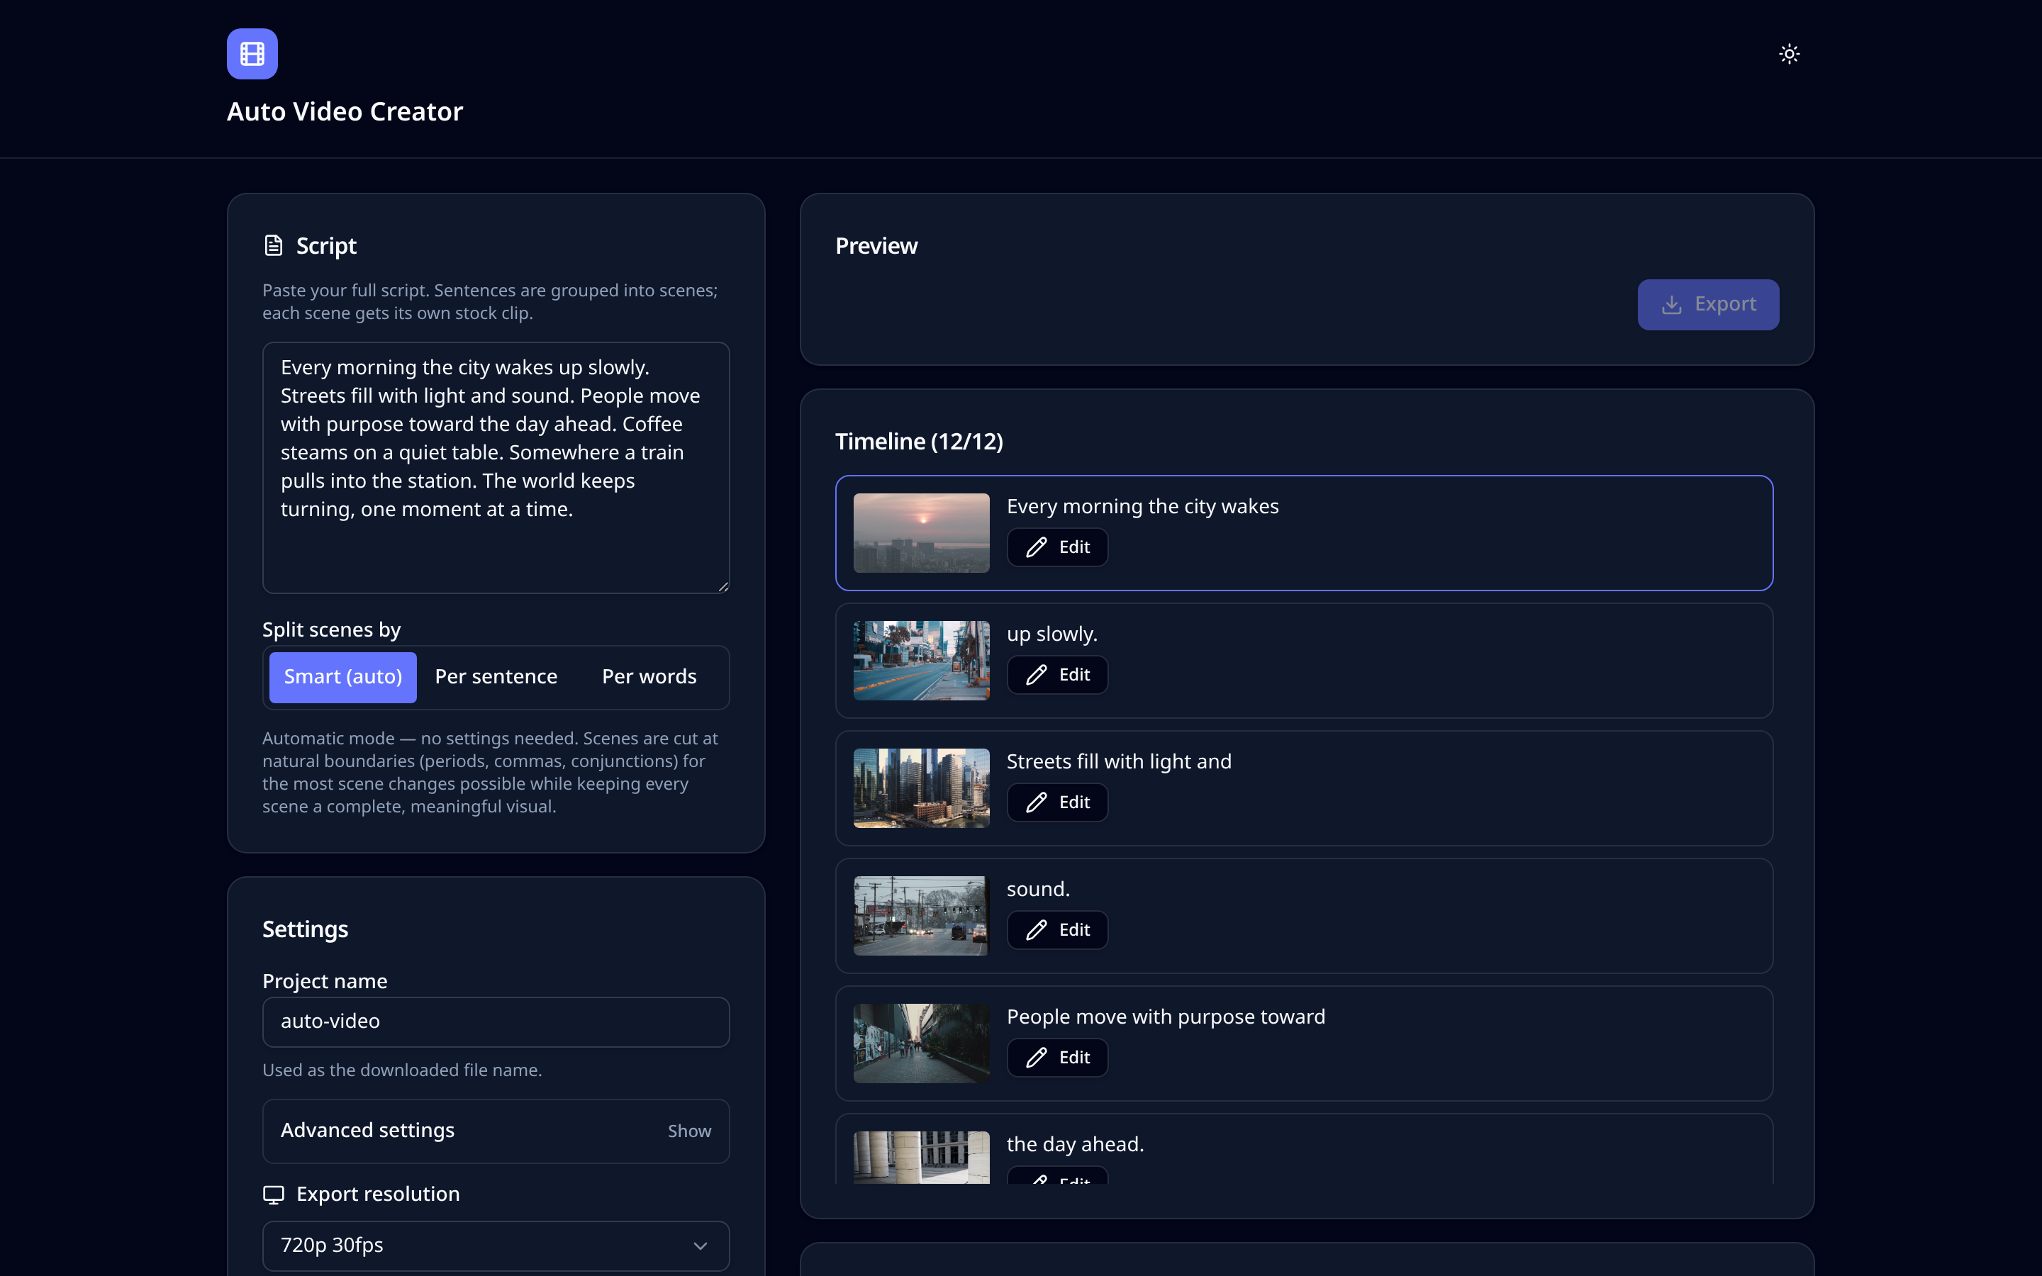Click the Script document icon

(274, 245)
